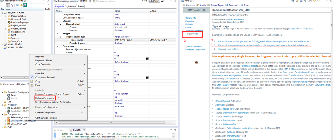The width and height of the screenshot is (333, 140).
Task: Click the D default icon in Data source row
Action: (x=147, y=59)
